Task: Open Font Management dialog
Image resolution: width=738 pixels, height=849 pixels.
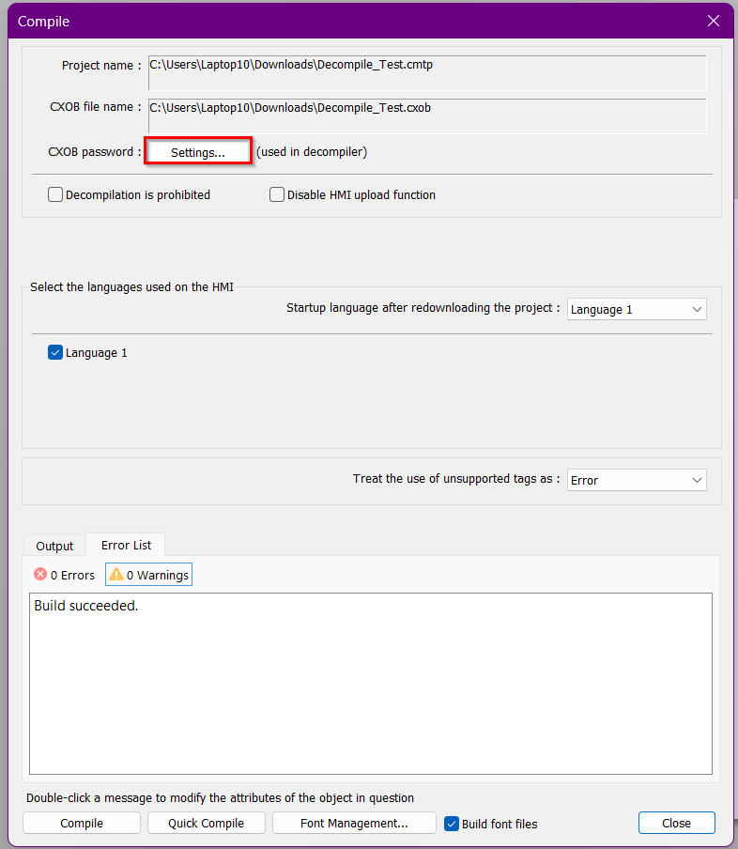Action: 354,823
